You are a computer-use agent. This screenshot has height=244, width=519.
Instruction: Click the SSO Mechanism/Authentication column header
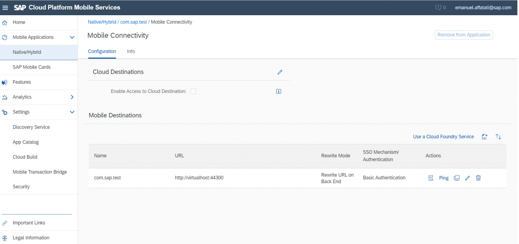[381, 156]
